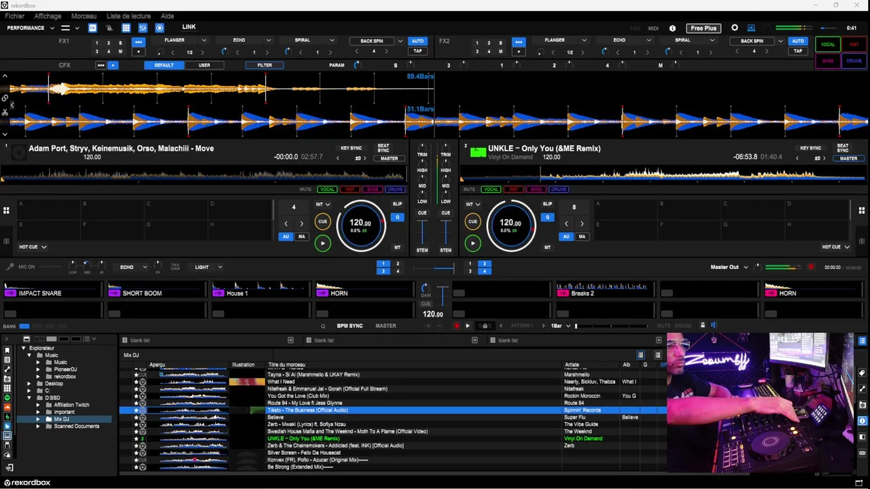This screenshot has width=870, height=489.
Task: Set deck 2 as MASTER
Action: [x=848, y=158]
